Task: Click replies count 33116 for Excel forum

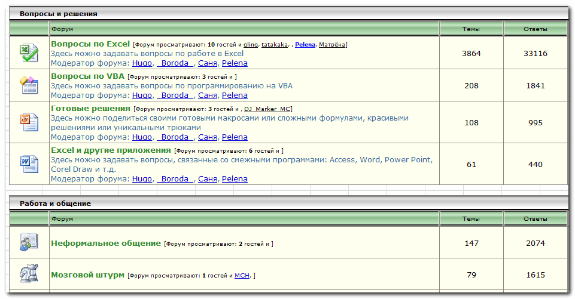Action: coord(536,54)
